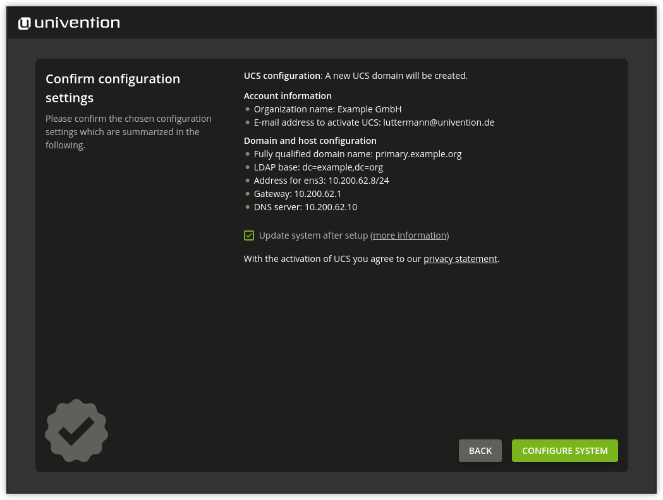Open the more information link
The image size is (663, 500).
click(x=409, y=235)
